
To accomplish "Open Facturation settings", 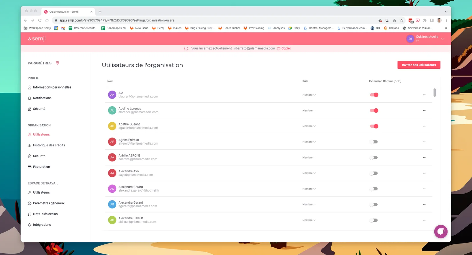I will coord(39,167).
